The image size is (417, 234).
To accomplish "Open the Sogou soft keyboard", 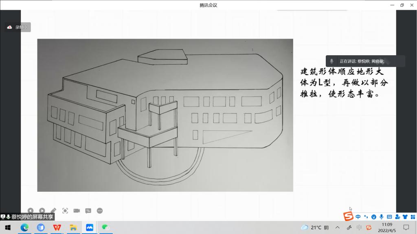I will coord(389,217).
